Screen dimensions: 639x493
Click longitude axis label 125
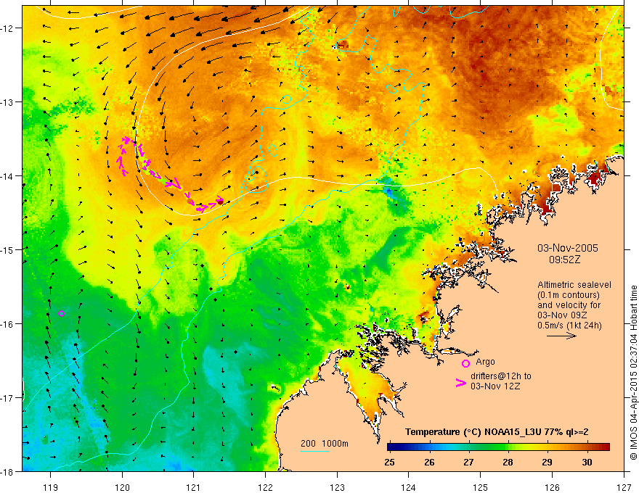click(x=481, y=487)
